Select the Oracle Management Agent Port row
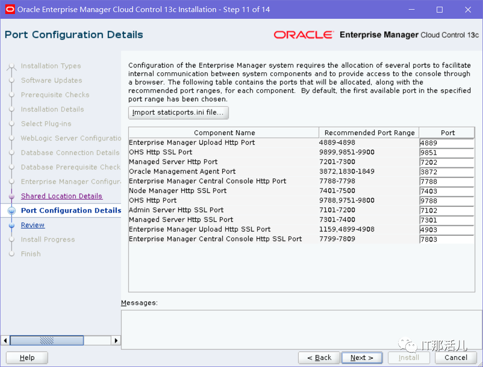Screen dimensions: 483x367 [x=182, y=171]
